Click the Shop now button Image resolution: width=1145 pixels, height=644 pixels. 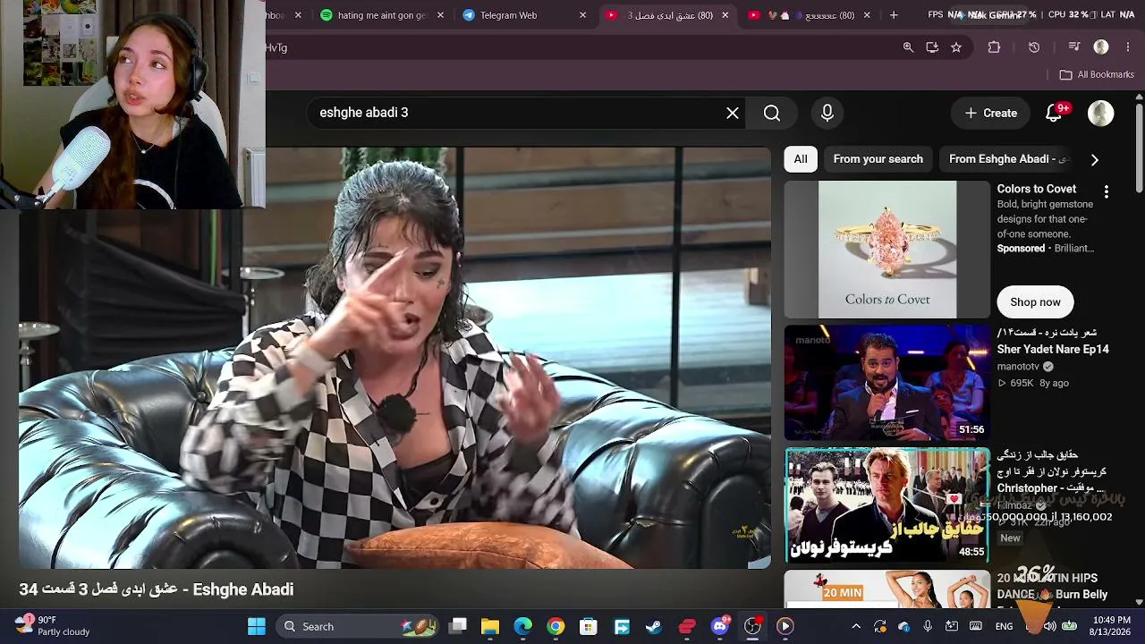click(1035, 302)
